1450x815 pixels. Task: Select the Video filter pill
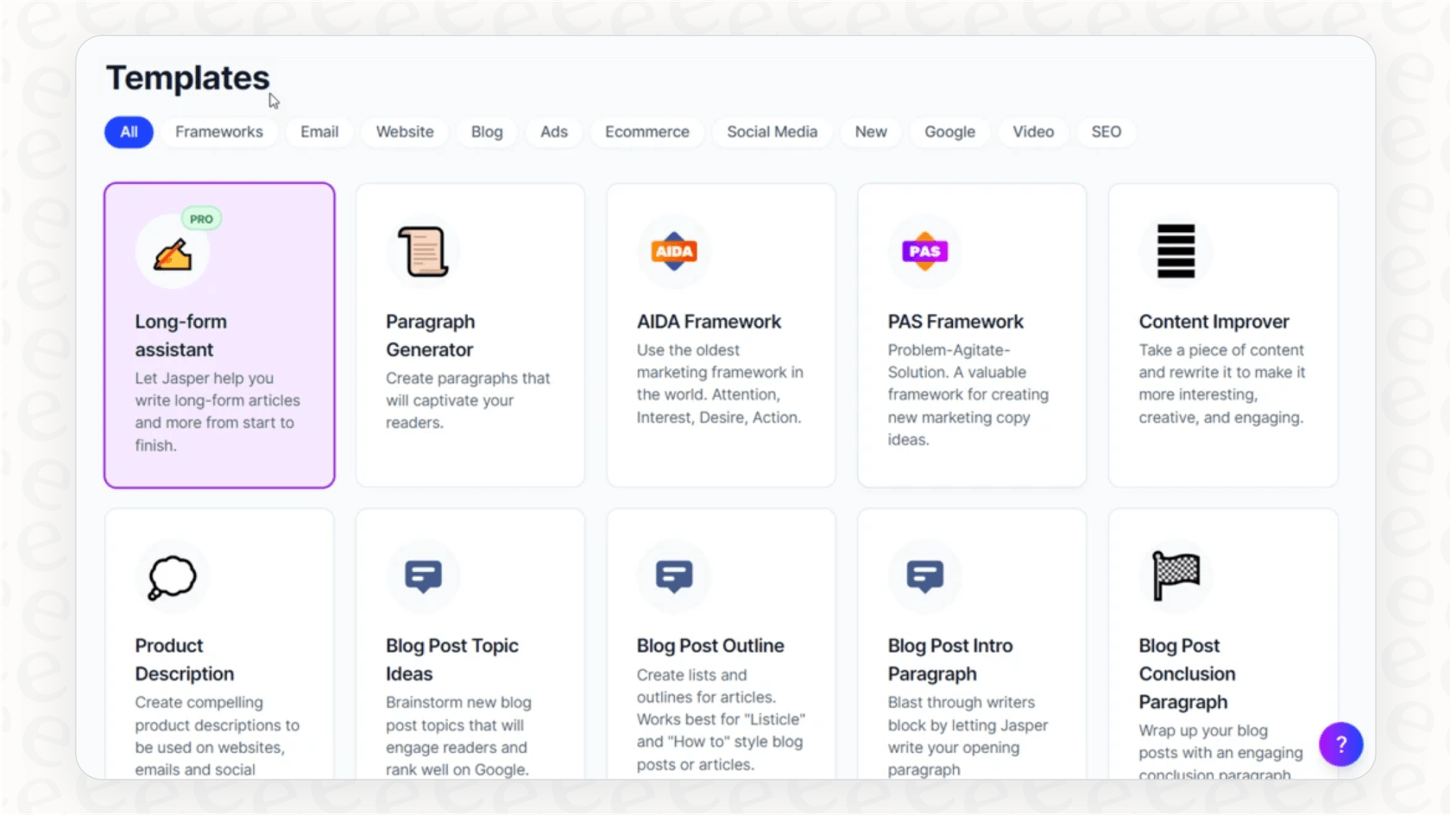[x=1033, y=132]
